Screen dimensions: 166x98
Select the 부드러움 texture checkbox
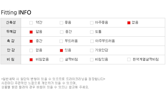(61, 41)
